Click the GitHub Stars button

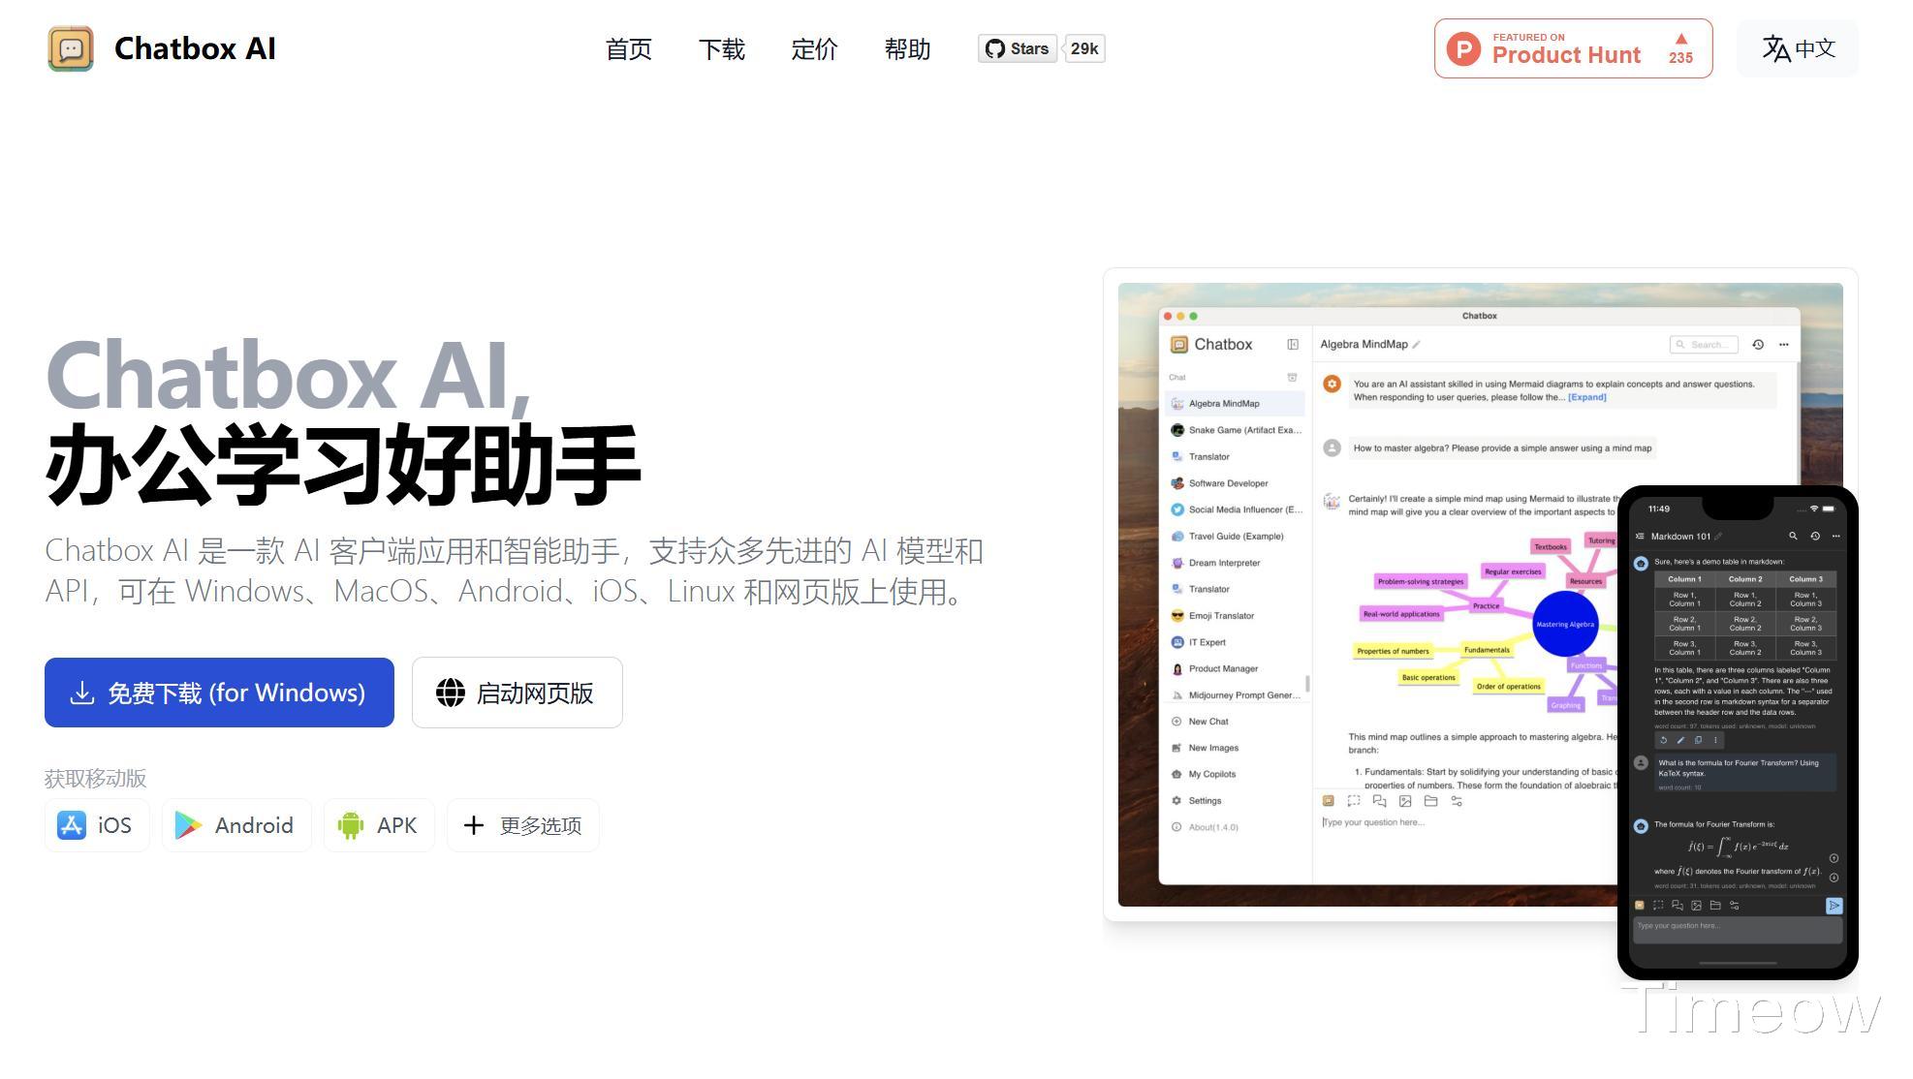[1018, 48]
